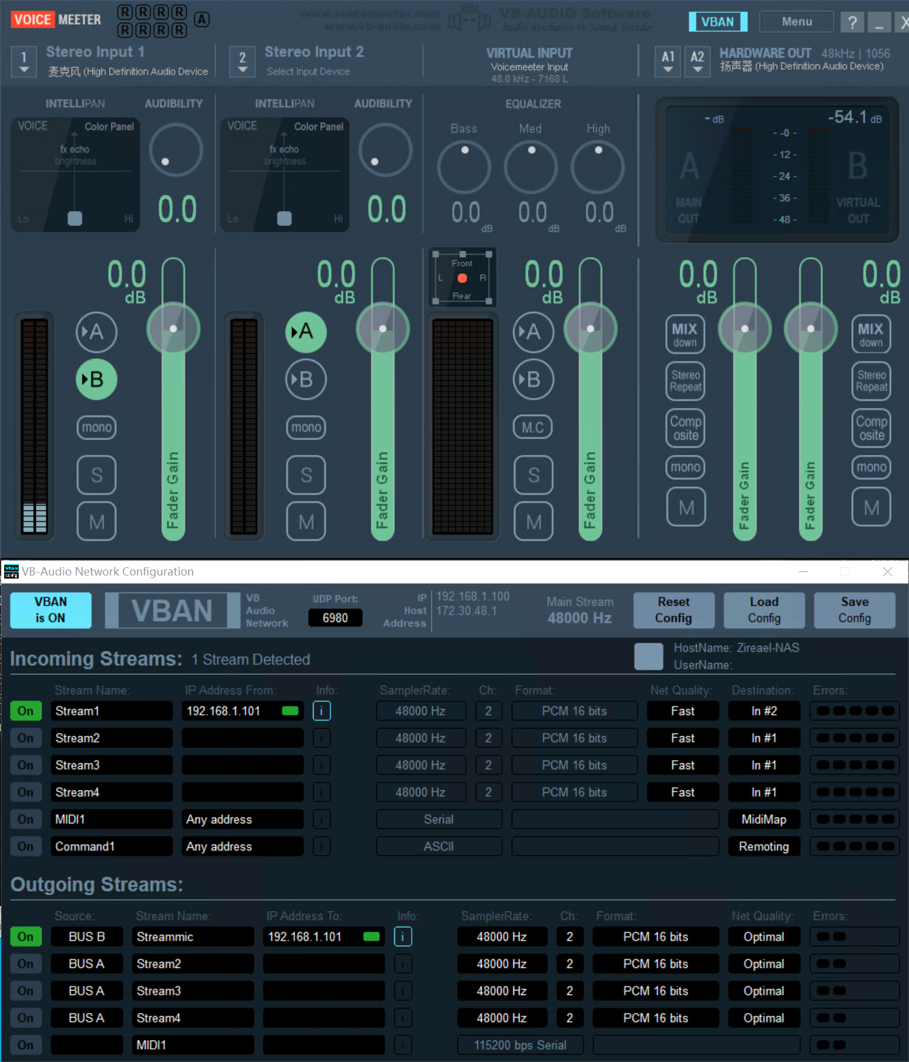Toggle Composite mode on B bus
The width and height of the screenshot is (909, 1062).
coord(871,428)
